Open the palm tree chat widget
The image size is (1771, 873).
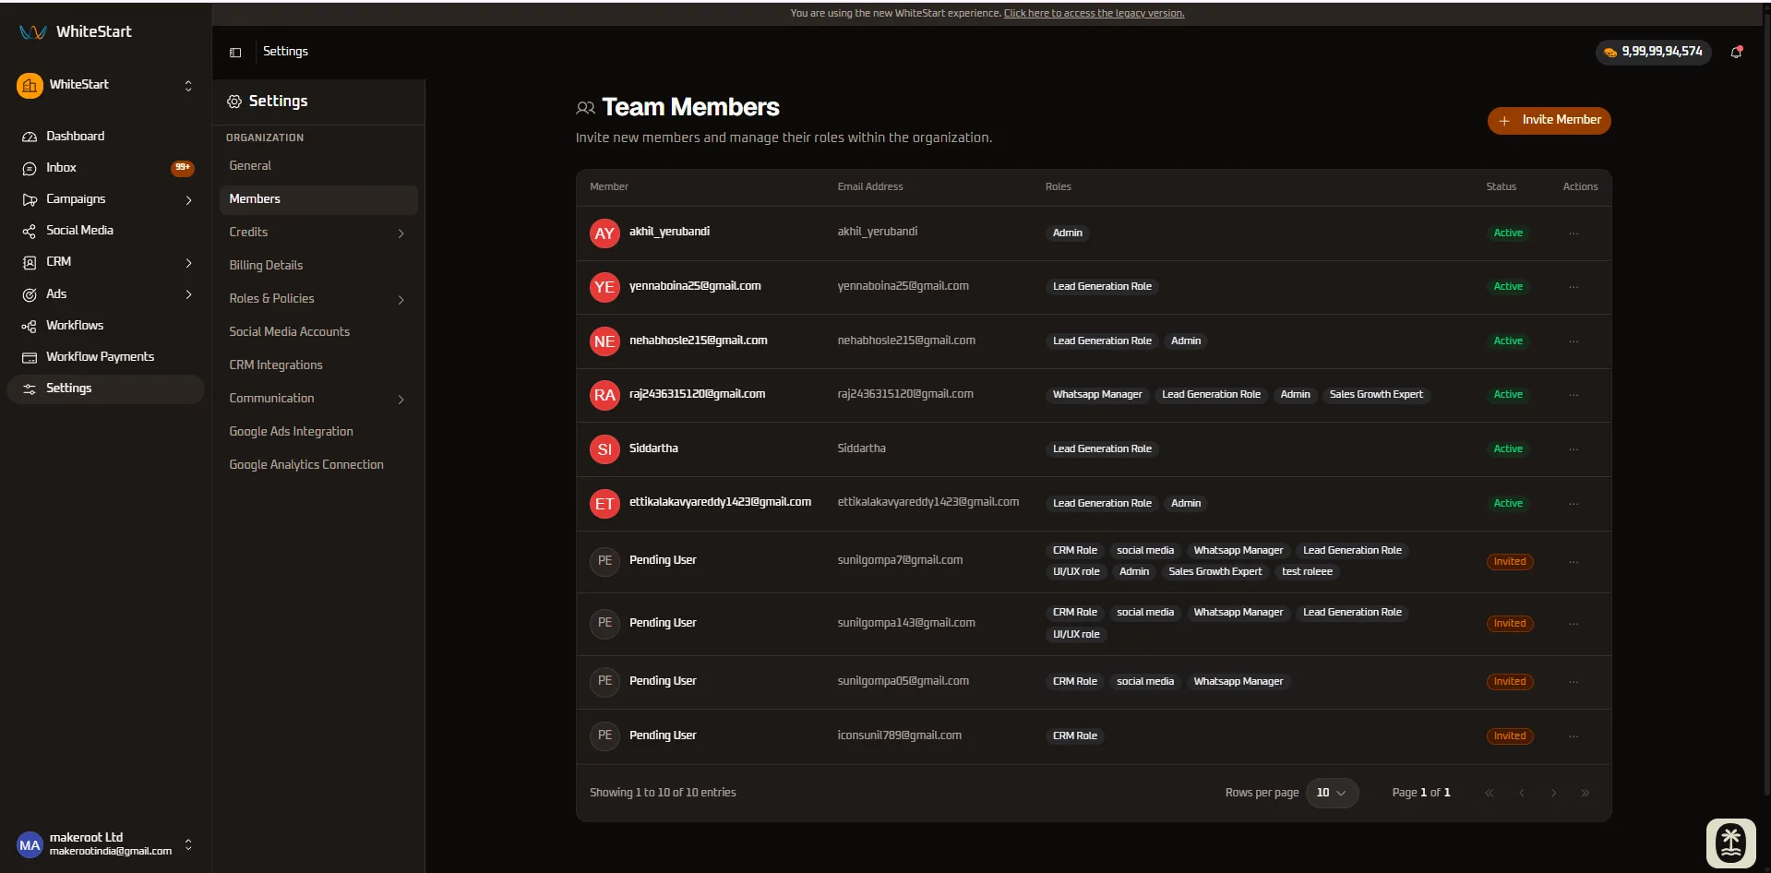1730,843
